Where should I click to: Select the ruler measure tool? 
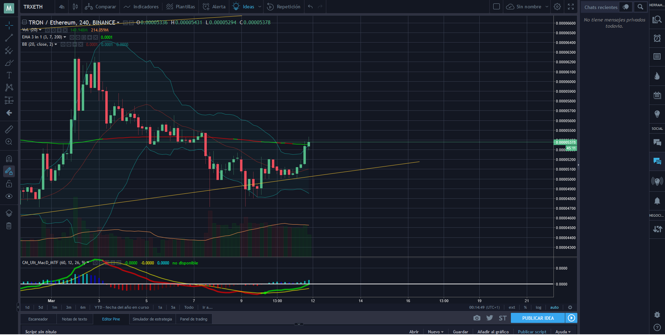pos(9,129)
